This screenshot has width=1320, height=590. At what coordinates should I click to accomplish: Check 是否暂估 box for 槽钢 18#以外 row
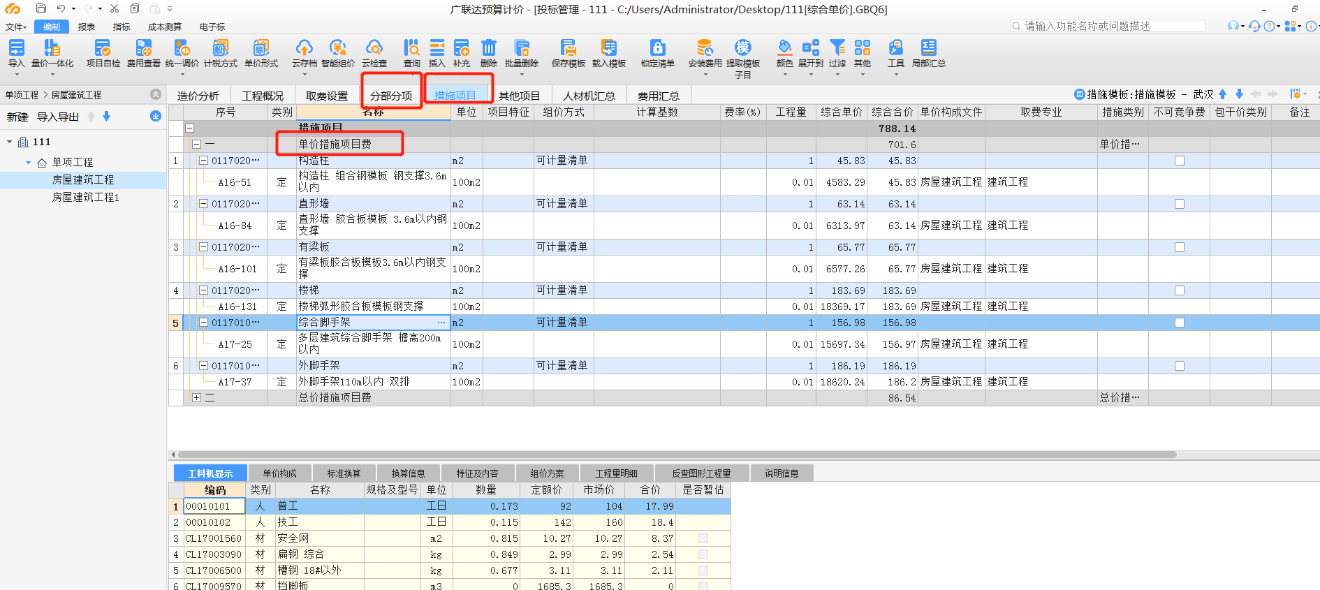(x=703, y=570)
